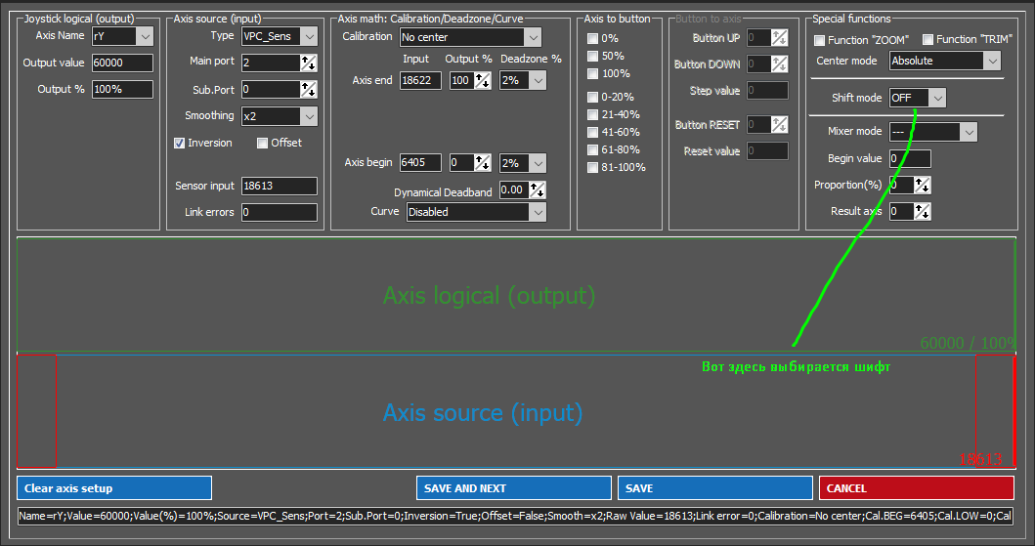
Task: Check the 0-20% range checkbox
Action: coord(592,97)
